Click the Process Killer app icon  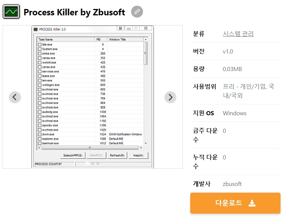(x=11, y=12)
